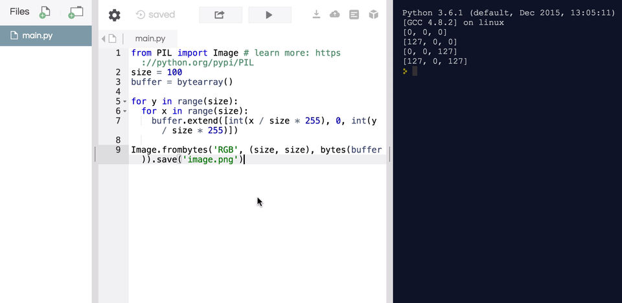Click '[GCC 4.8.2] on linux' console line
The image size is (622, 303).
pyautogui.click(x=453, y=23)
